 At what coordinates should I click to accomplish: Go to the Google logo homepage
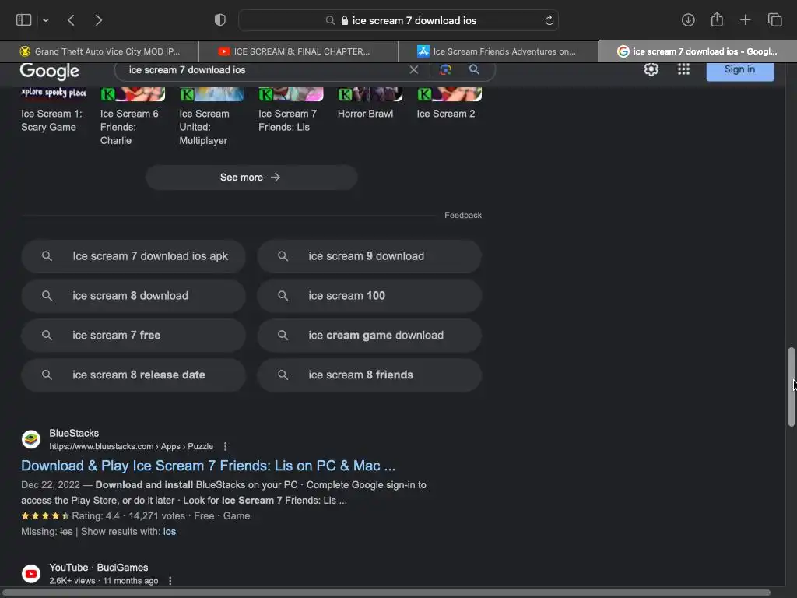pos(49,71)
